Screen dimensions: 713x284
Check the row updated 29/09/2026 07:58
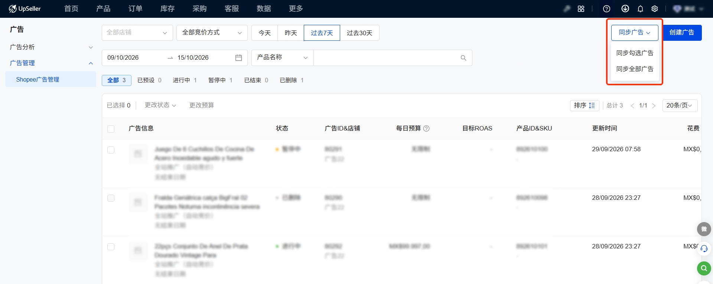coord(111,150)
